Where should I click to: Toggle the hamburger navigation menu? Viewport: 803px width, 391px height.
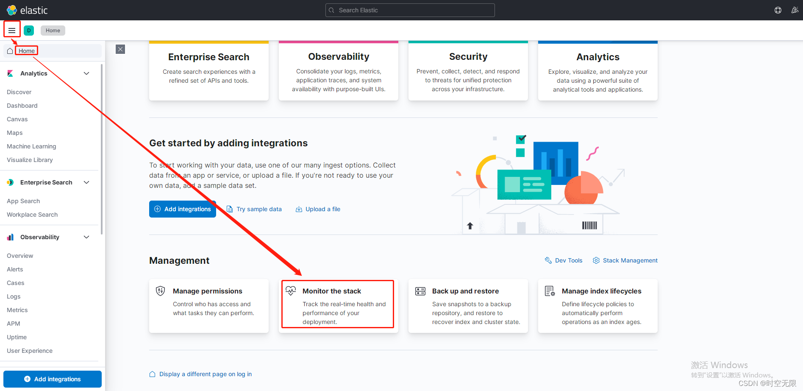click(x=12, y=30)
